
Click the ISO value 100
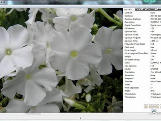tap(152, 59)
